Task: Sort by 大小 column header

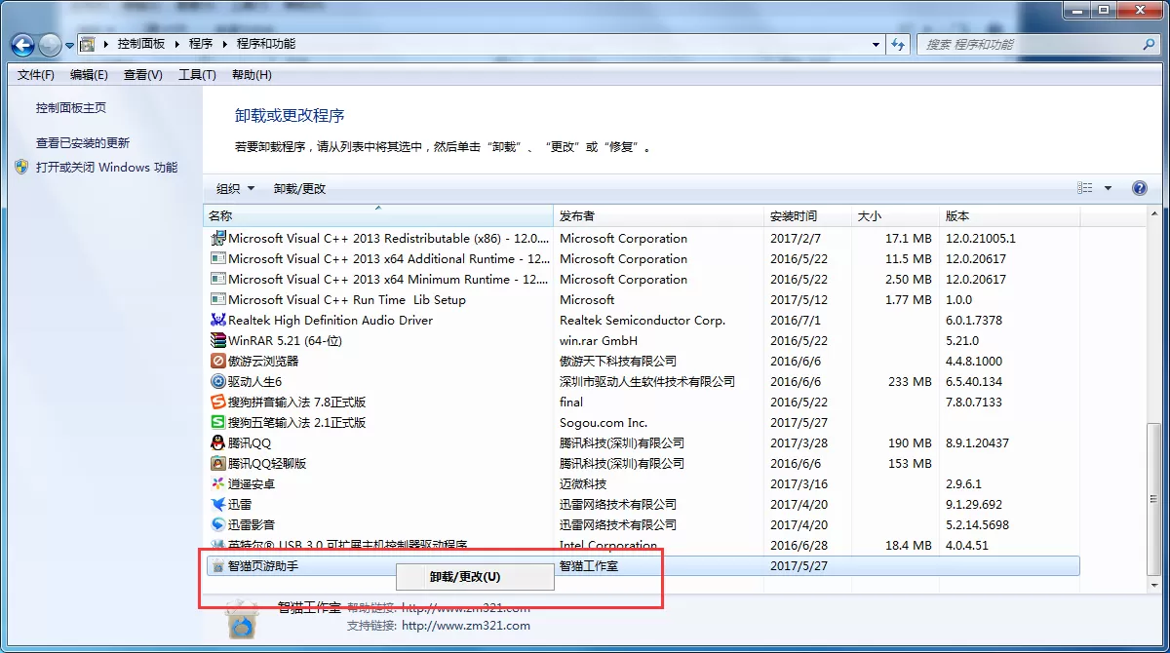Action: pyautogui.click(x=896, y=216)
